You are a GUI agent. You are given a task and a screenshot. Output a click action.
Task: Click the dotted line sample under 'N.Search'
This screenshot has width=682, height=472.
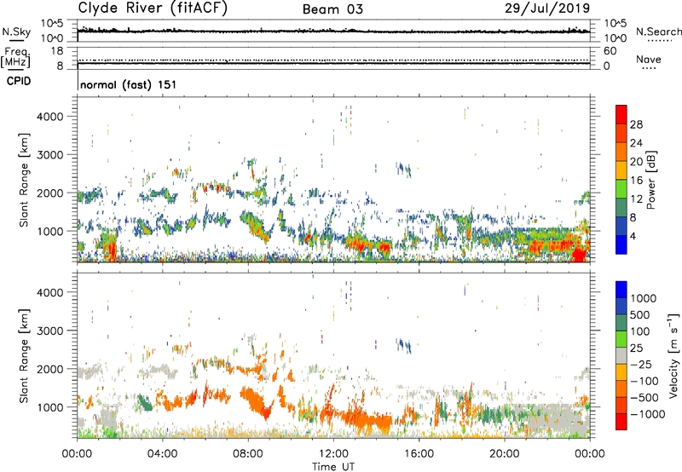[x=659, y=40]
